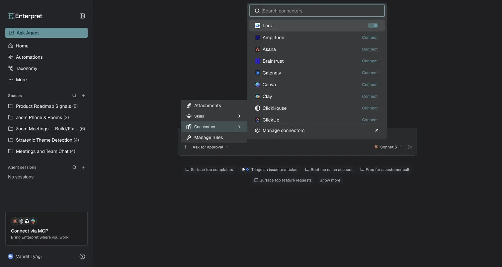Open the Meetings and Team Chat space
This screenshot has height=267, width=502.
point(46,151)
